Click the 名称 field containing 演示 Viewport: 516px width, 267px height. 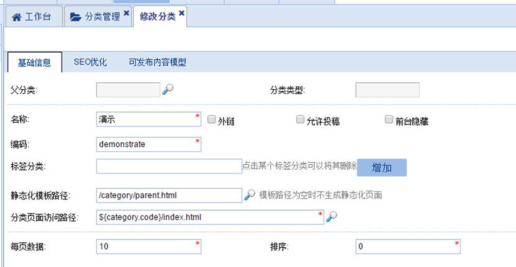148,120
